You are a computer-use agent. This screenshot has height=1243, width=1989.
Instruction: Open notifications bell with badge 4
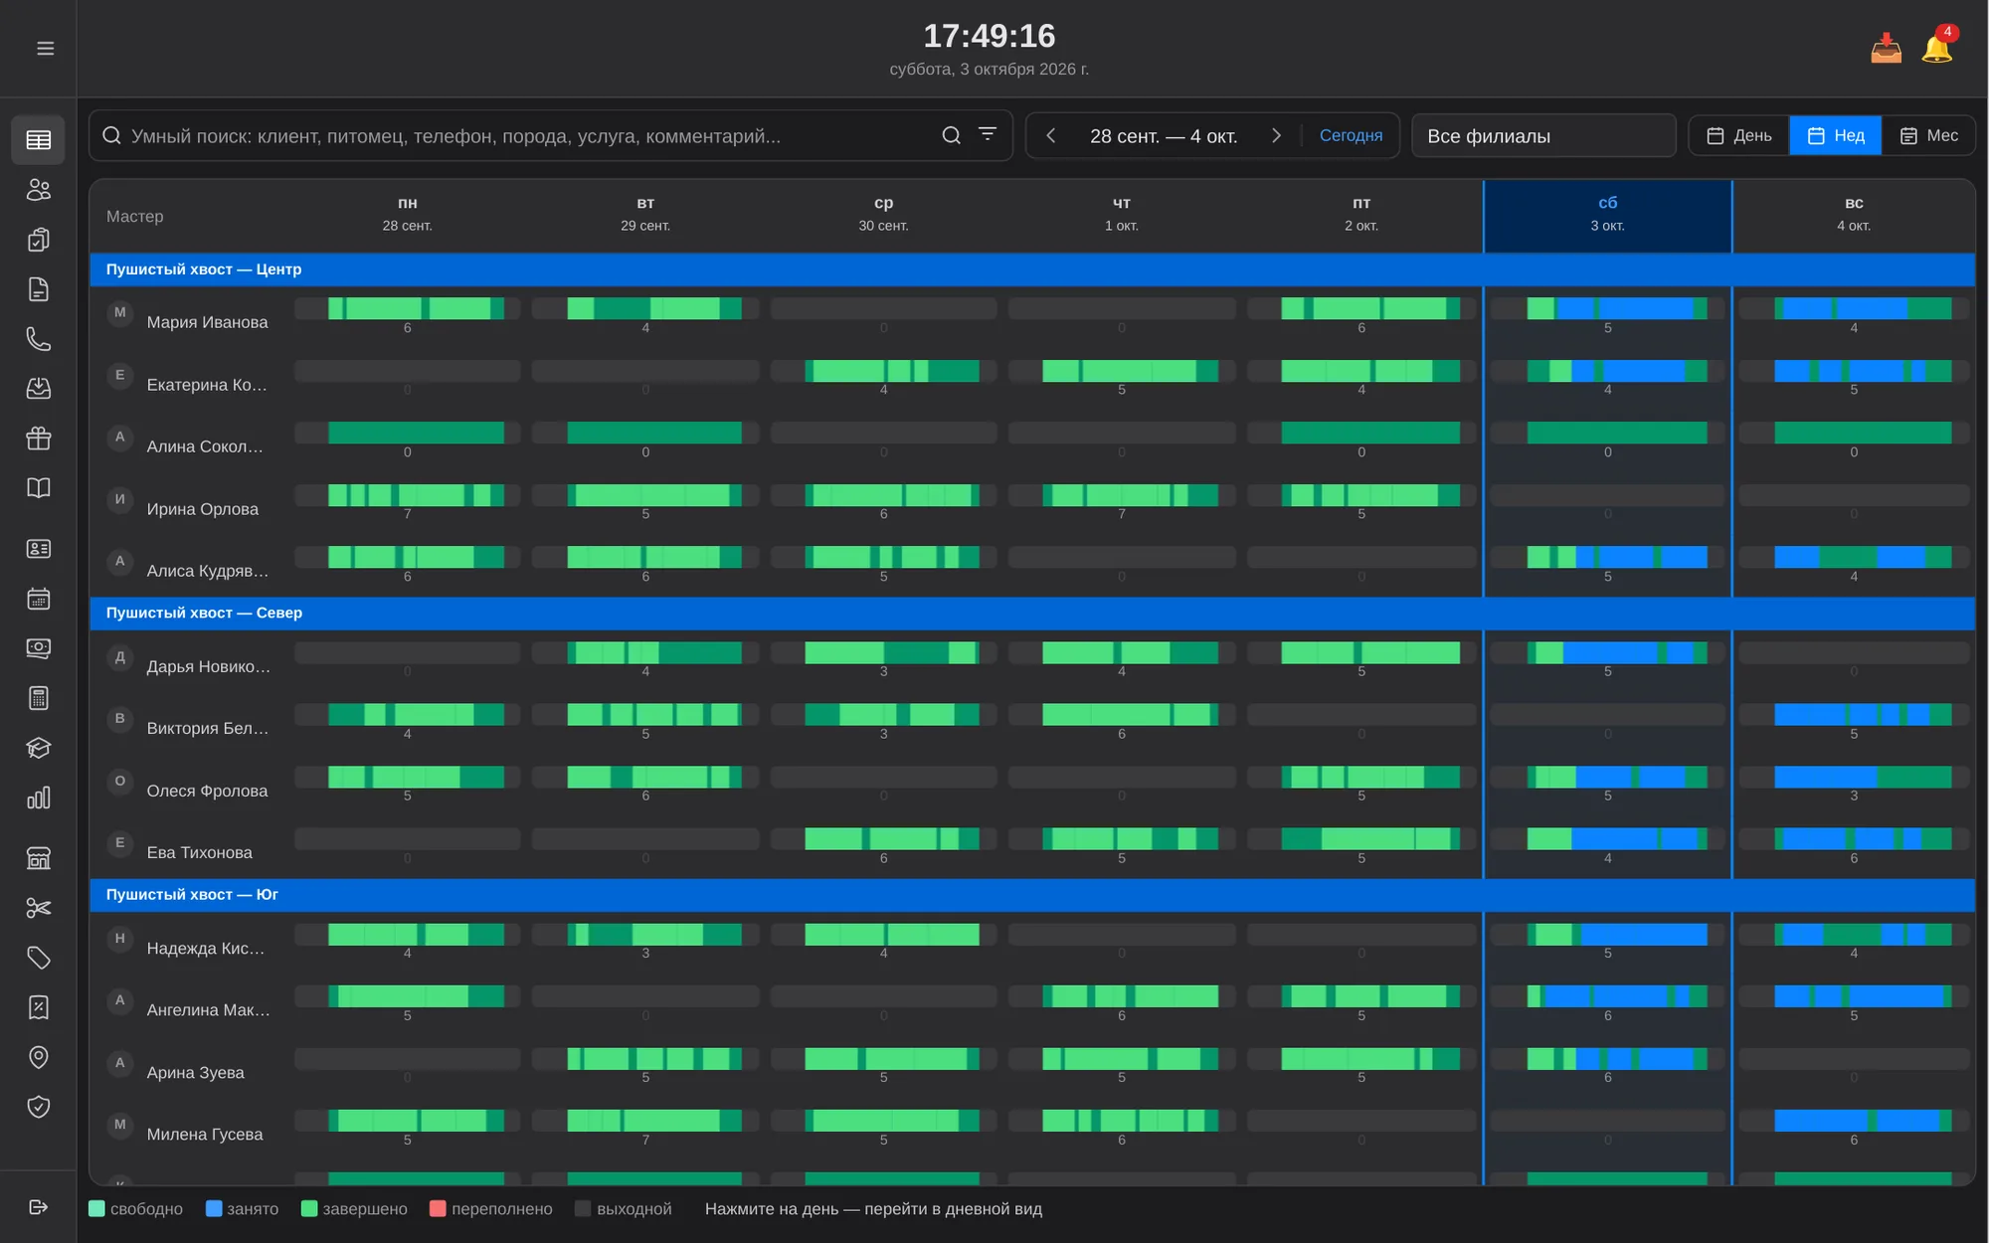tap(1937, 47)
